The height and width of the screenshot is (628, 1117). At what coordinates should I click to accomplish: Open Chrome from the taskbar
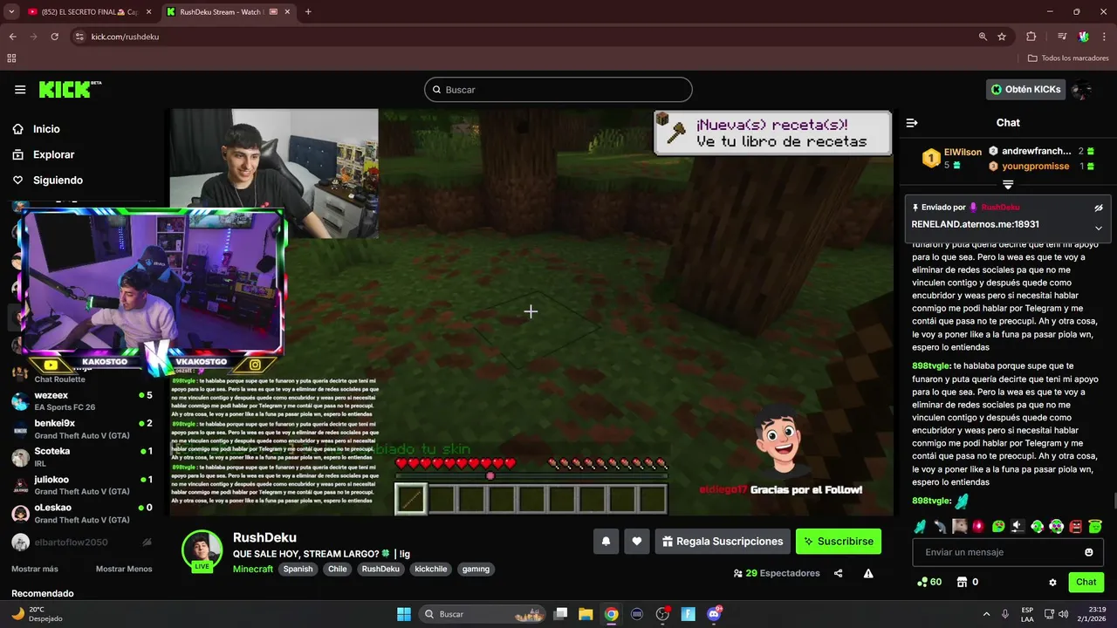[612, 614]
